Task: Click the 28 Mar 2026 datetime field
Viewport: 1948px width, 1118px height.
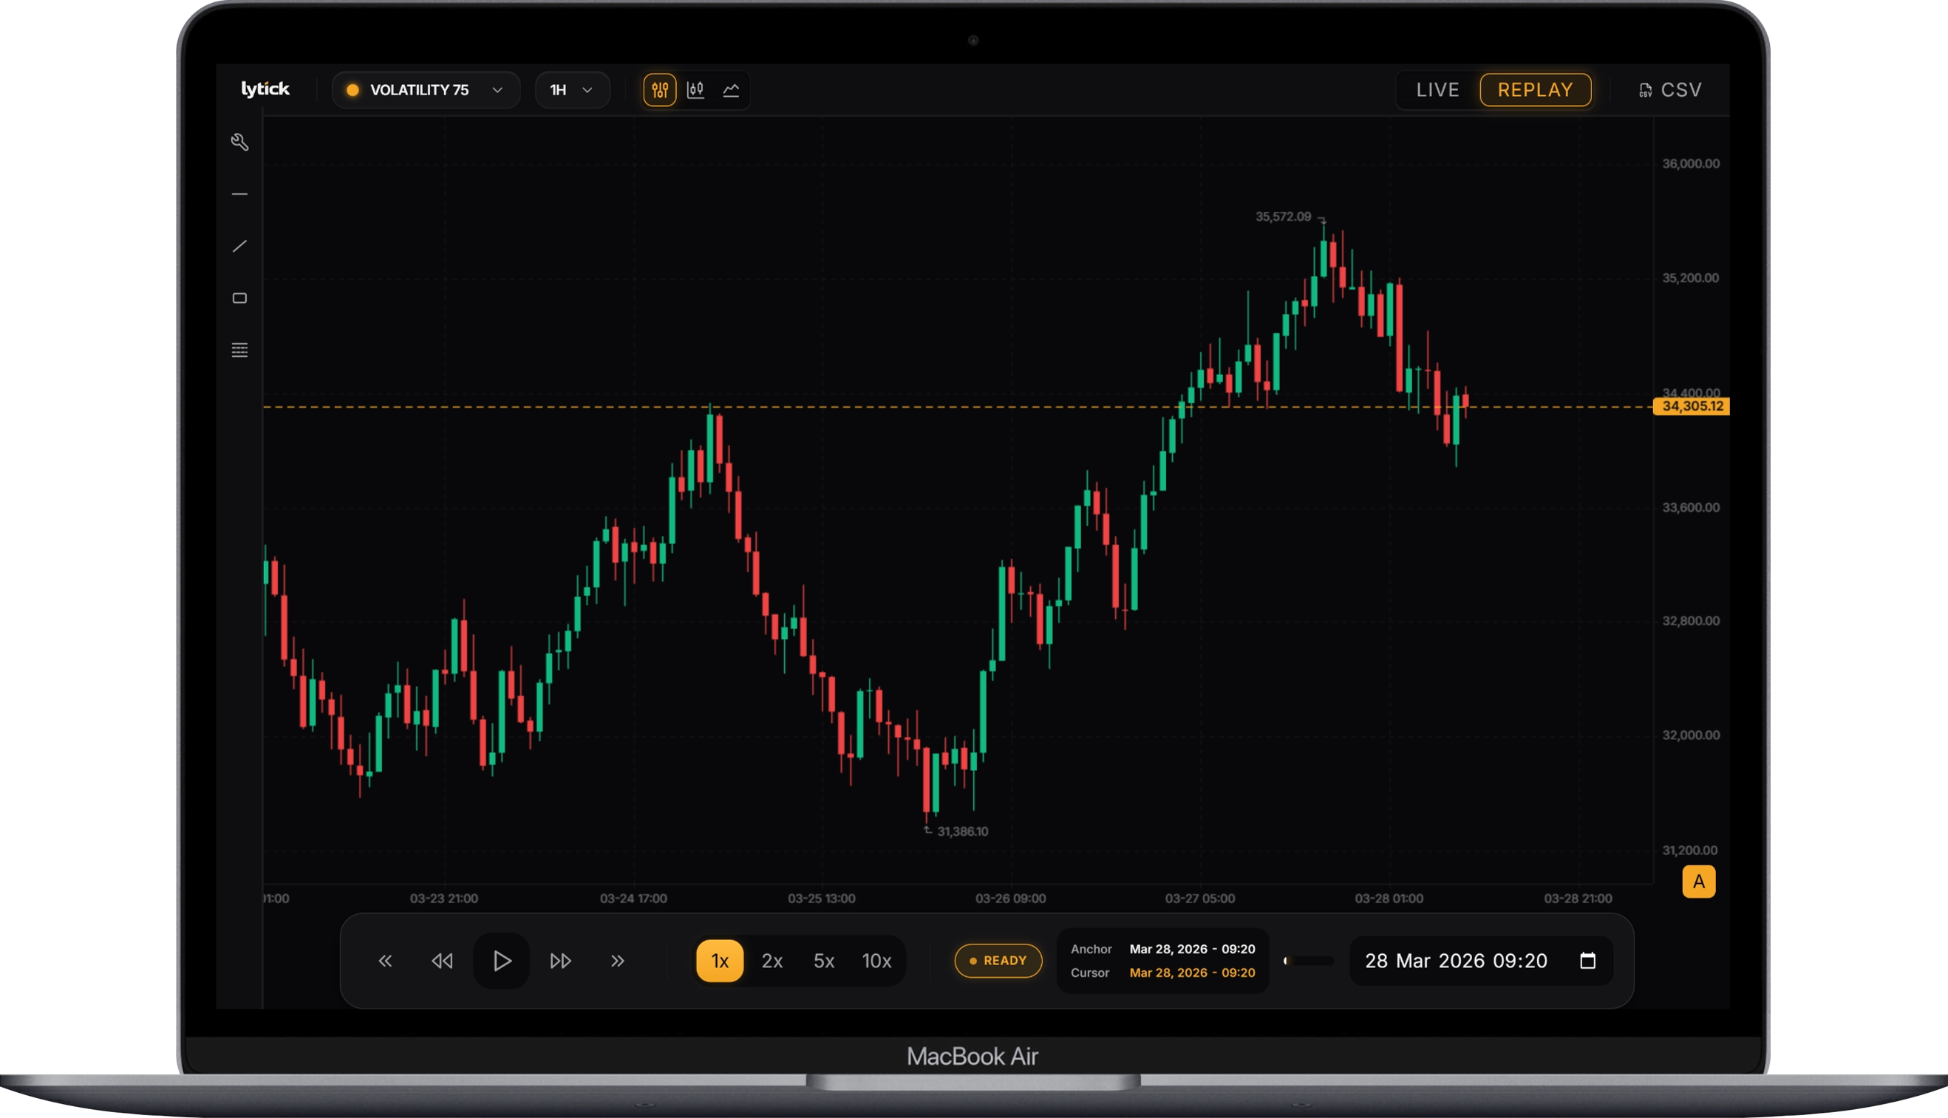Action: coord(1455,961)
